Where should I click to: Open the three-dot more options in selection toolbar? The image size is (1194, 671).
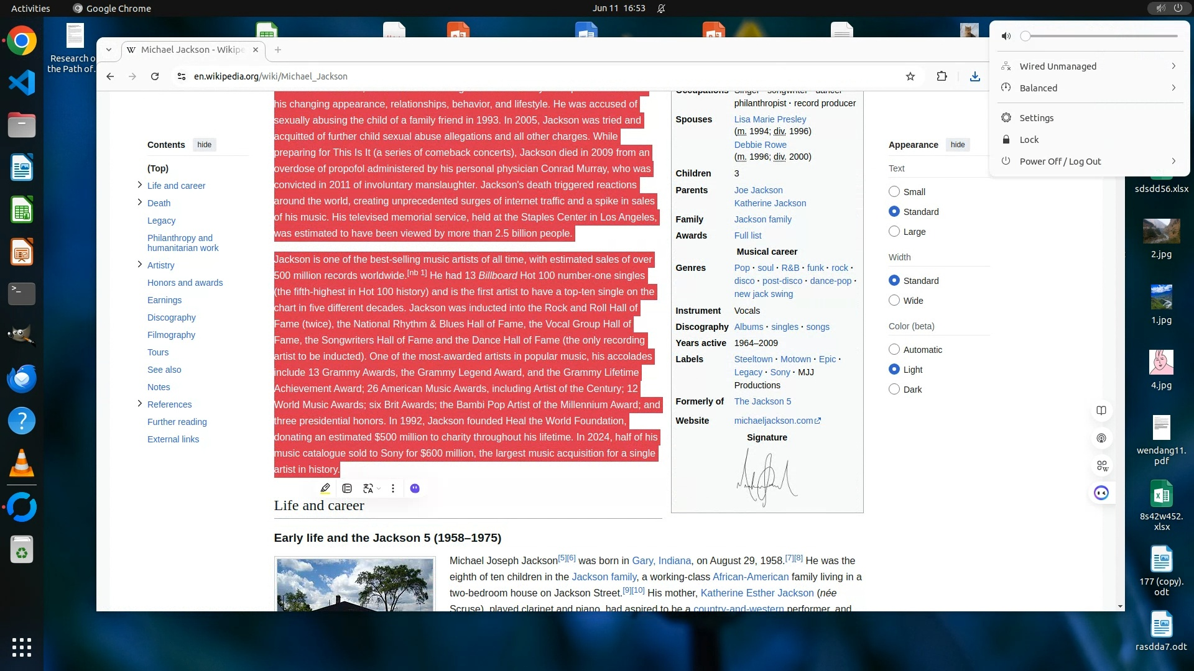(x=393, y=488)
